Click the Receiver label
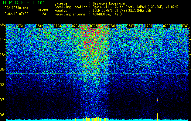The height and width of the screenshot is (121, 191). (62, 11)
